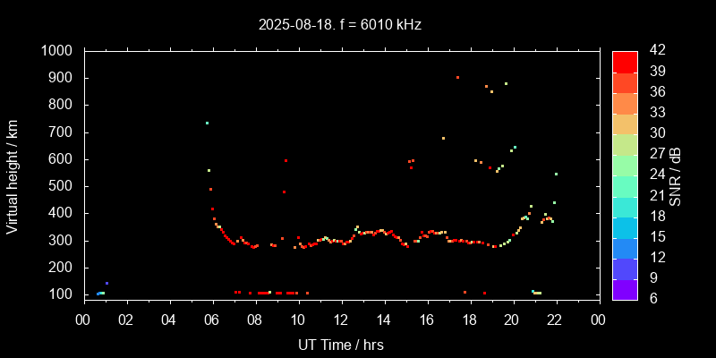Pick the yellow-green 27–30 dB colorbar segment
This screenshot has height=358, width=716.
(624, 144)
